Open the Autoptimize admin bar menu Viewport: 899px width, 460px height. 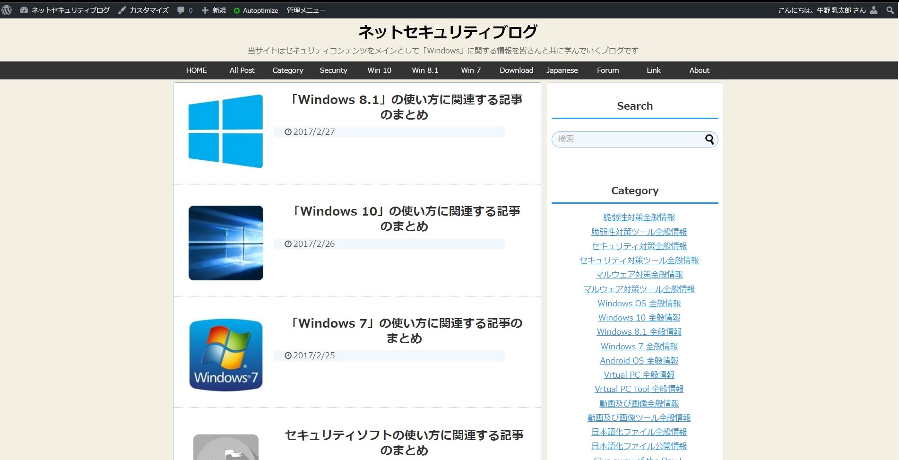(260, 10)
